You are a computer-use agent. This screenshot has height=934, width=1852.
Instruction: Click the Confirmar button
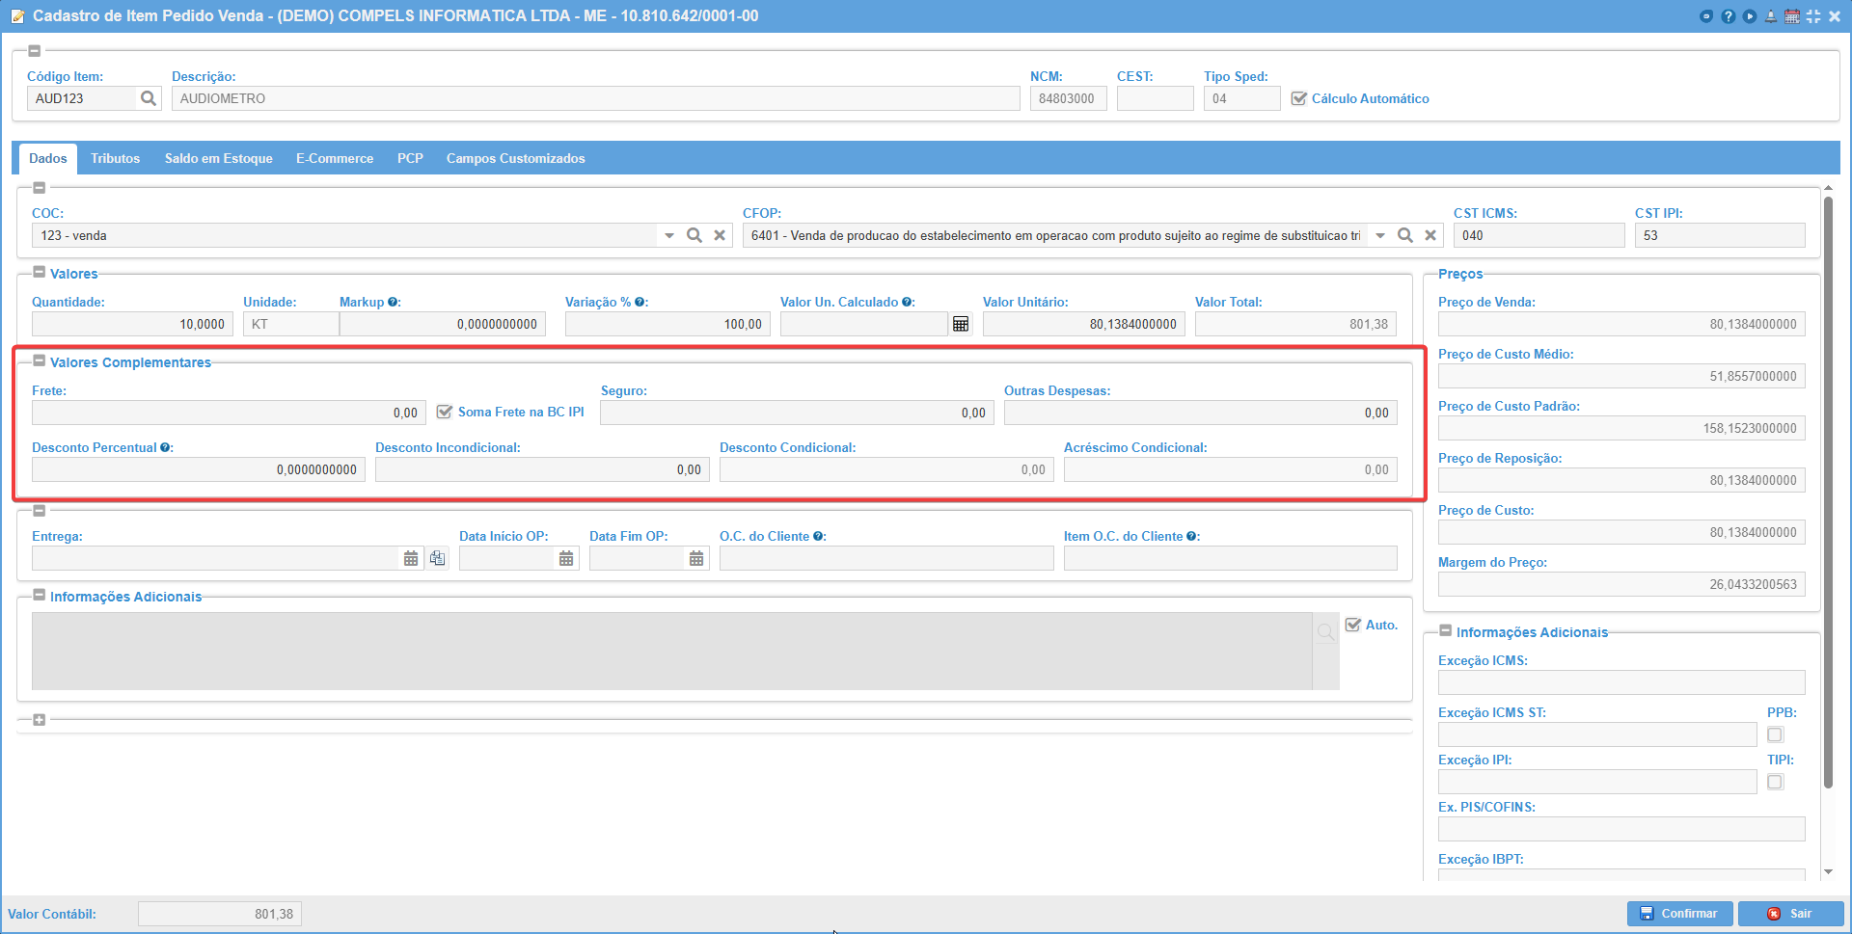1679,914
